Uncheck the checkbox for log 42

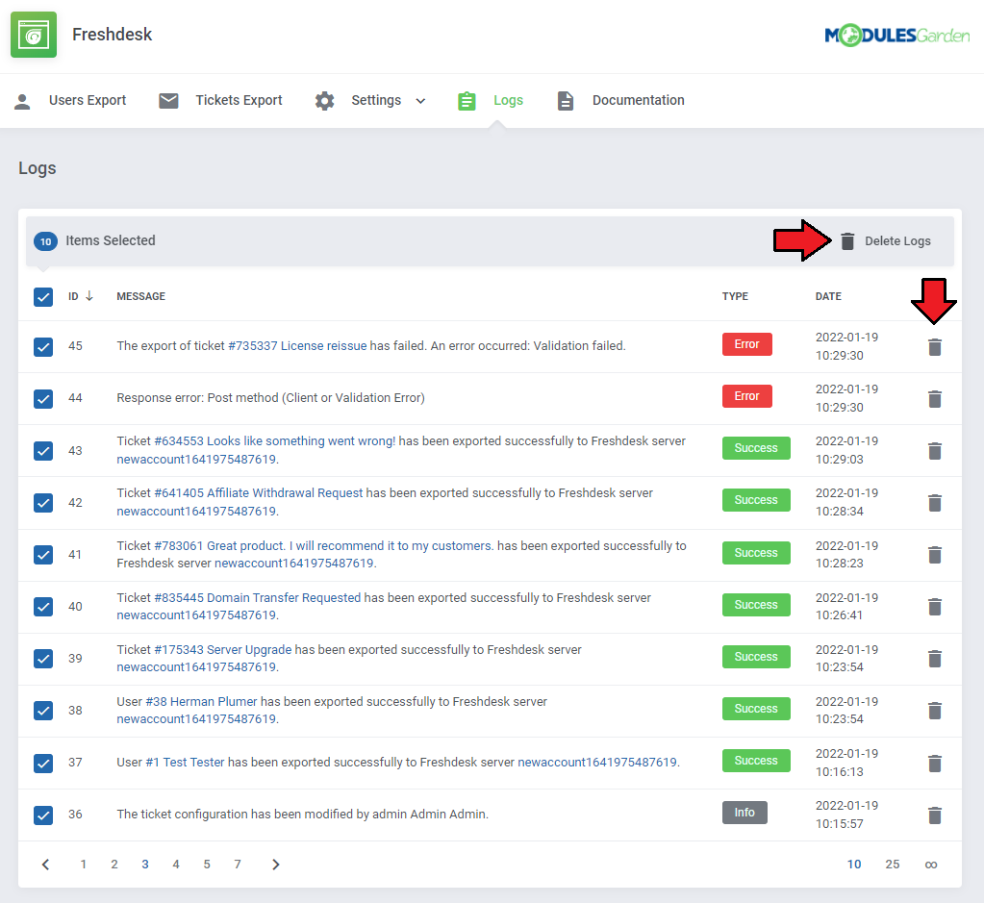pos(43,503)
